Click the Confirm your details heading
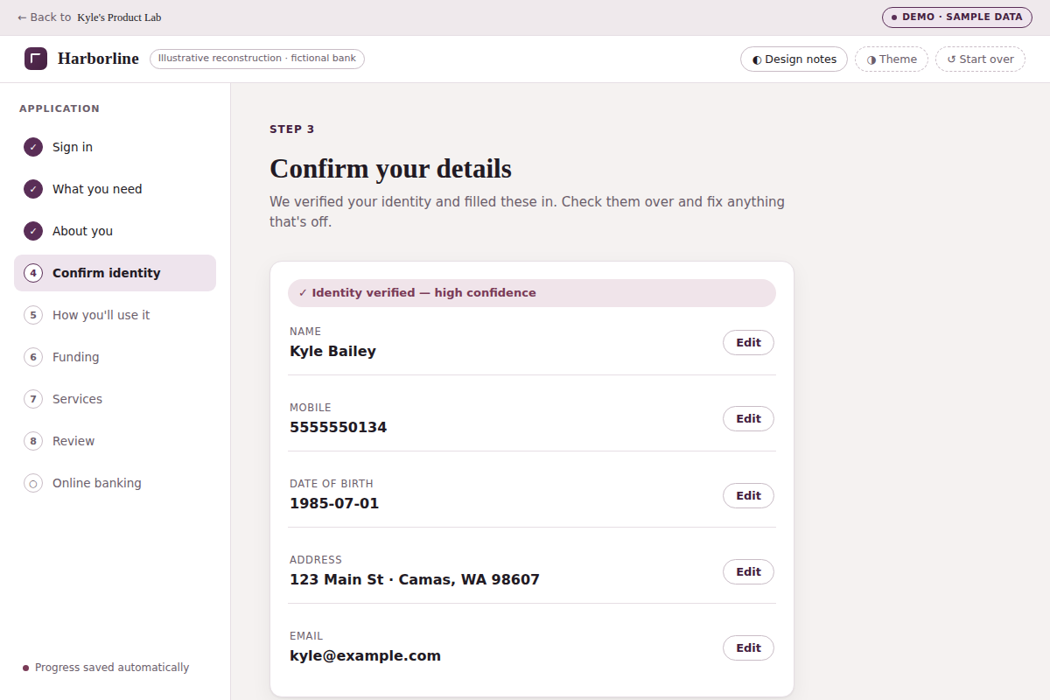Viewport: 1050px width, 700px height. pos(390,168)
